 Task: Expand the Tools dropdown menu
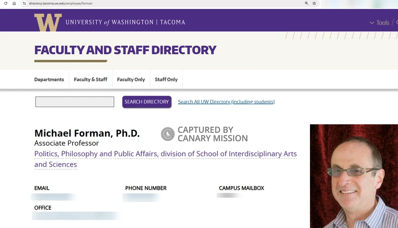[x=380, y=22]
